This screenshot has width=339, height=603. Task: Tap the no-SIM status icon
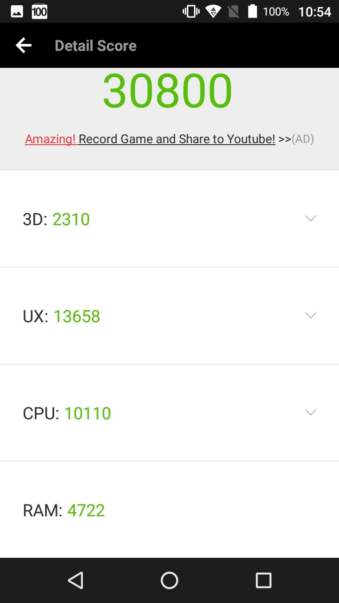point(234,12)
